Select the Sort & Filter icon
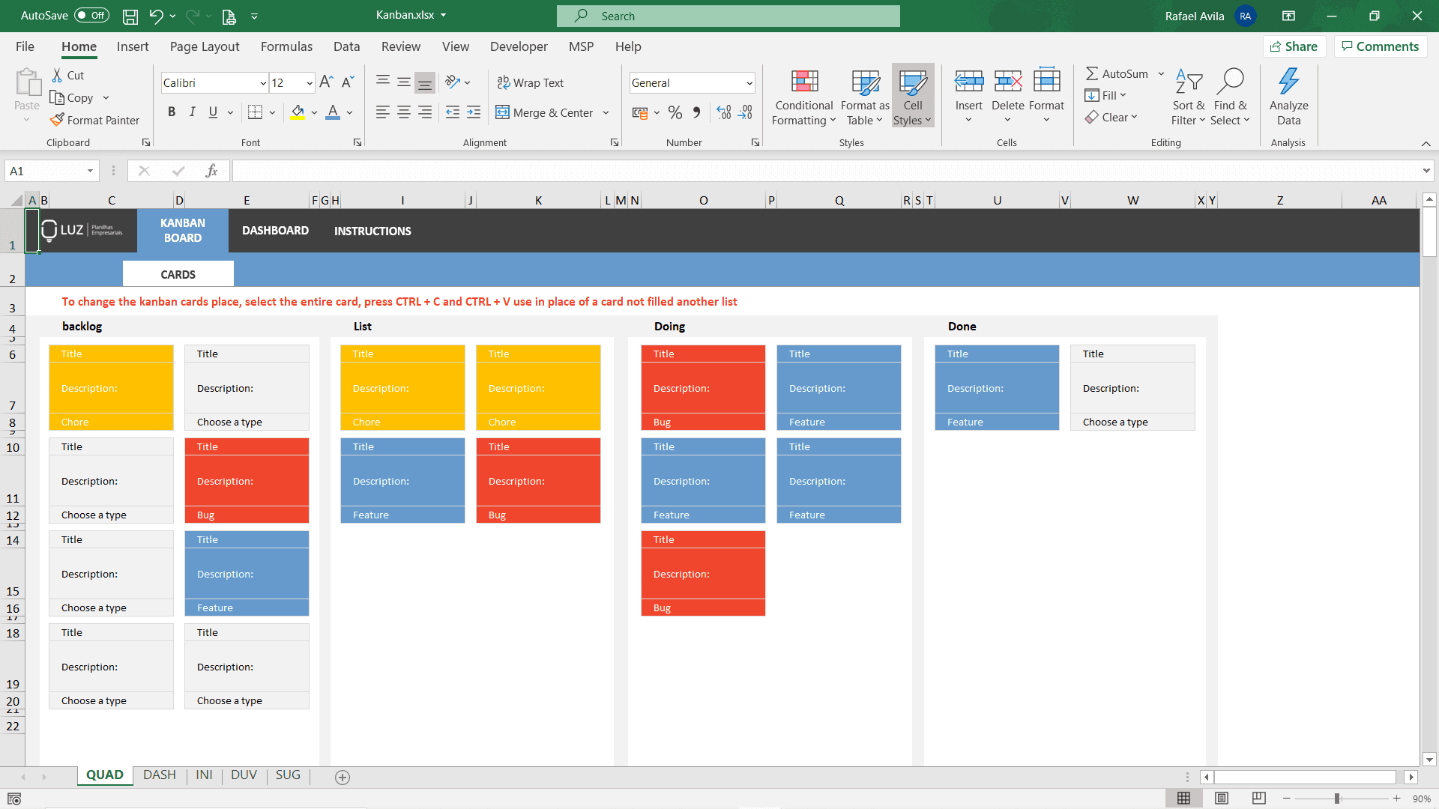The width and height of the screenshot is (1439, 809). point(1188,82)
